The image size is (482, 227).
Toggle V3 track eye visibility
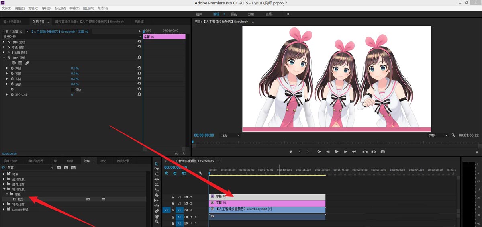coord(191,197)
